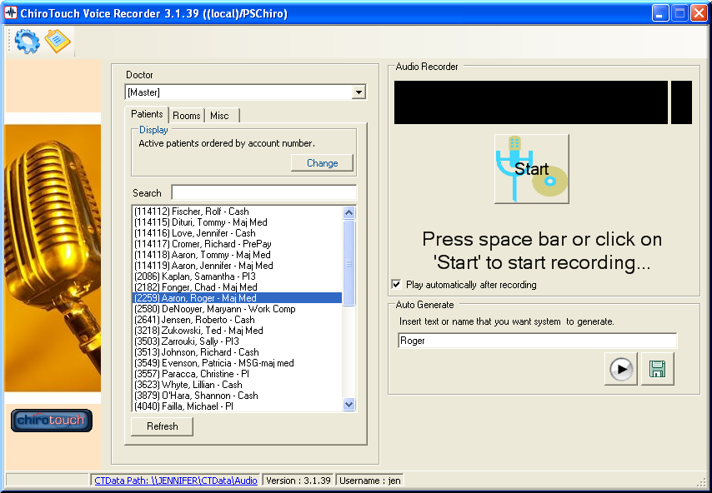712x493 pixels.
Task: Click the notes tag icon in toolbar
Action: click(58, 41)
